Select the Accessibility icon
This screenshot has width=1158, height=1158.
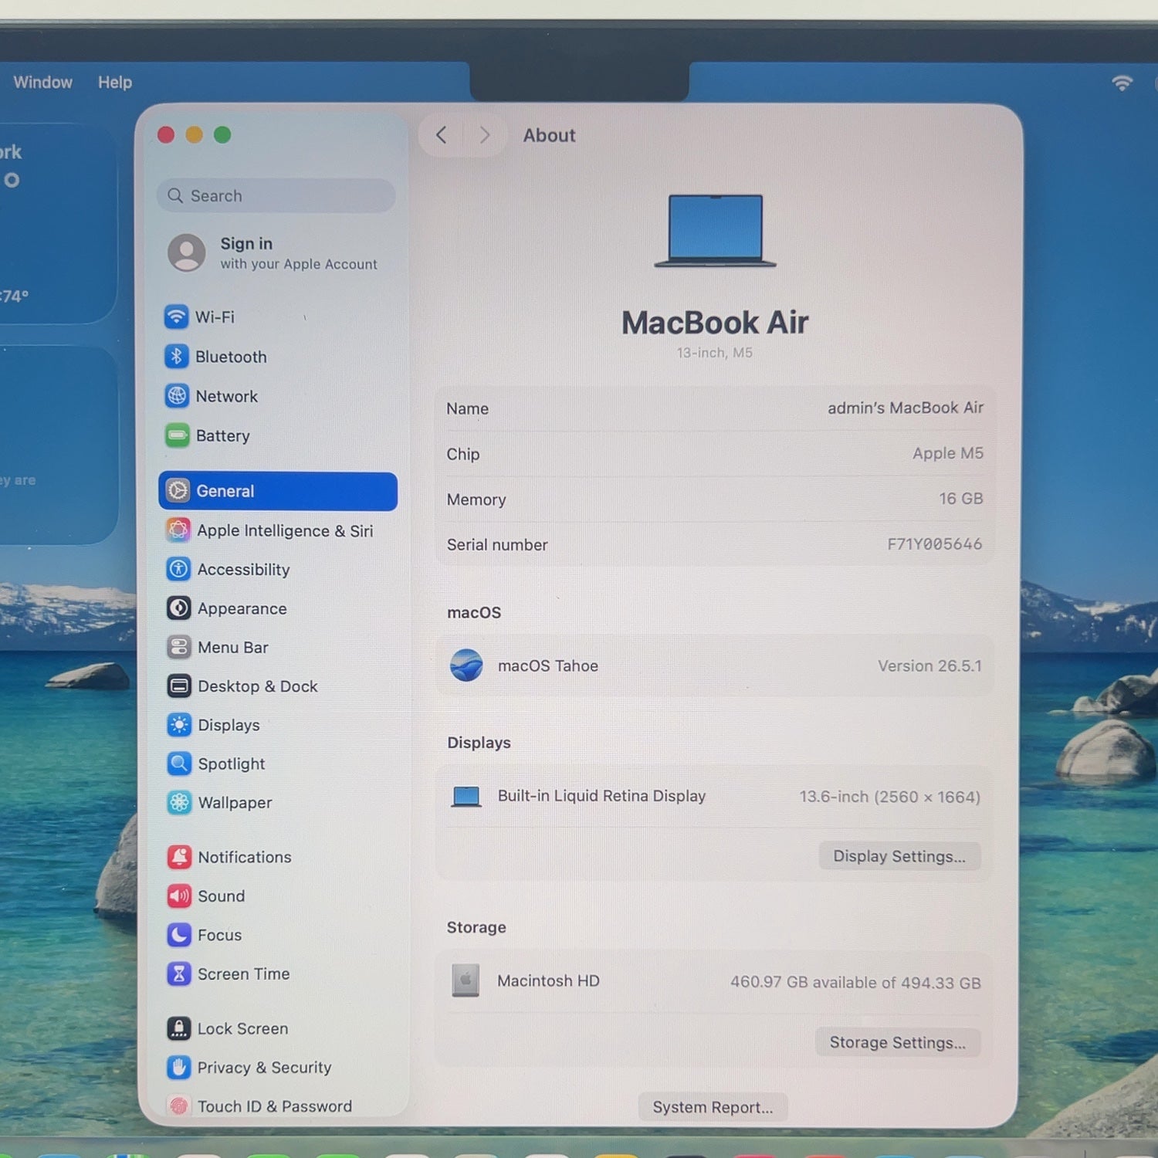pyautogui.click(x=178, y=569)
